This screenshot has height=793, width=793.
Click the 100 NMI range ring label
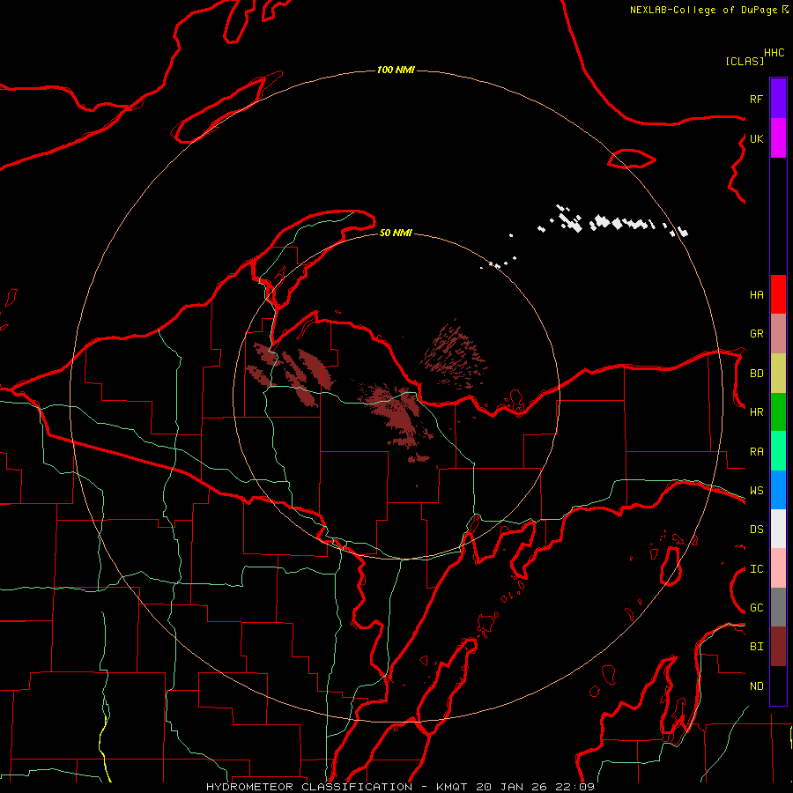[x=396, y=70]
